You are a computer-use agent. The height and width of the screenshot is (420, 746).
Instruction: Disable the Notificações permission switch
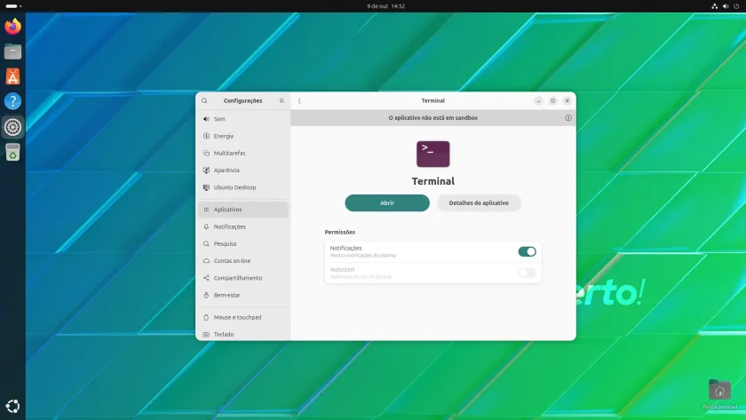tap(528, 251)
